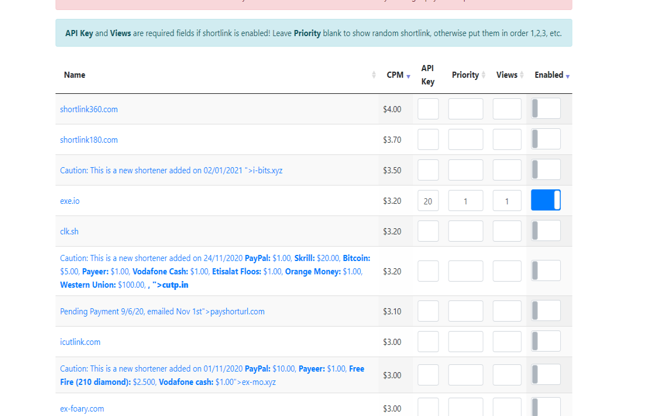
Task: Click the exe.io API Key field
Action: pos(428,201)
